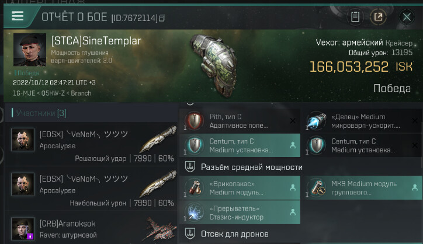Click the share export icon in header

click(378, 17)
